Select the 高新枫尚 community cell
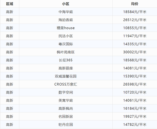157x129 pixels. 66,109
